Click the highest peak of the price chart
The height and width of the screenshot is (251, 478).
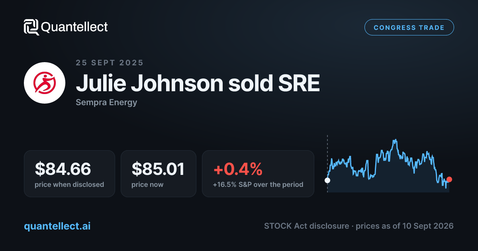[395, 140]
